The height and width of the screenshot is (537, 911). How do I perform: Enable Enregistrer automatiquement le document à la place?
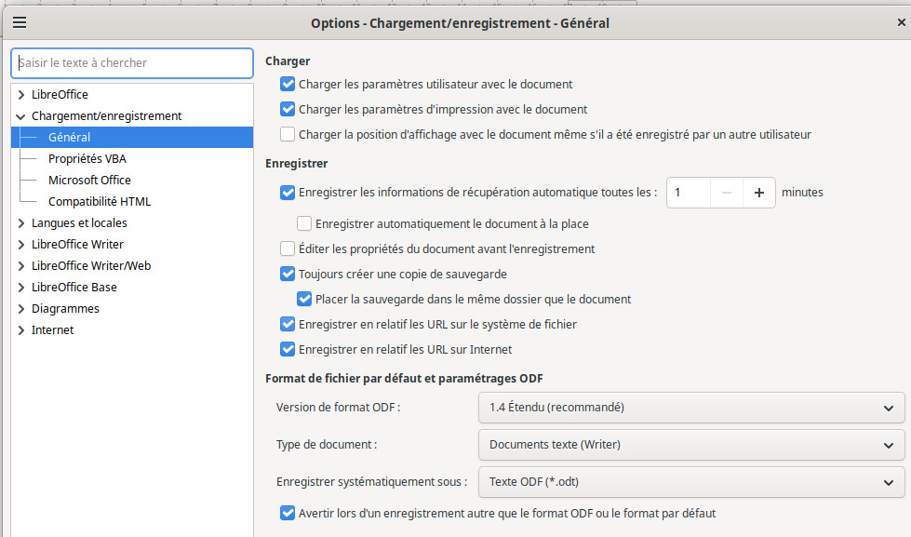click(304, 223)
